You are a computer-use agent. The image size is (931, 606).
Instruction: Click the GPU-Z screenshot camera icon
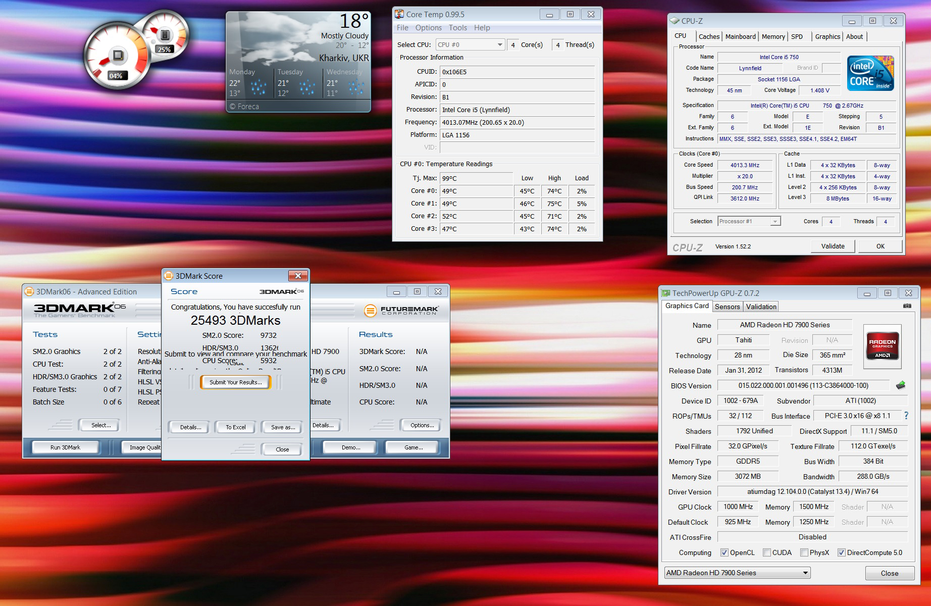point(907,306)
